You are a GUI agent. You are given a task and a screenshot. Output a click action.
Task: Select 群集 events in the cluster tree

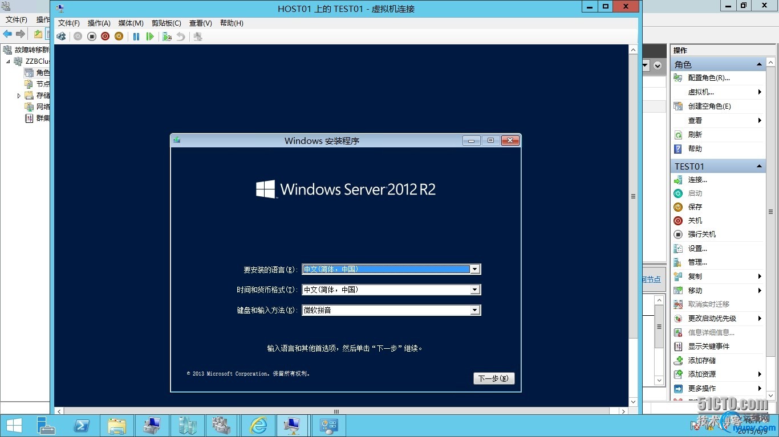[38, 118]
